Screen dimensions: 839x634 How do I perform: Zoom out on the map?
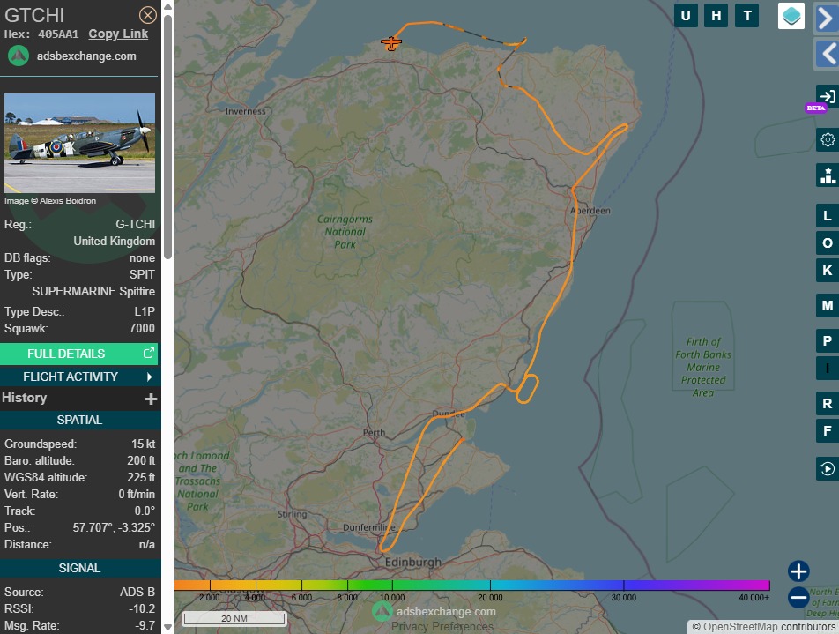(x=798, y=598)
